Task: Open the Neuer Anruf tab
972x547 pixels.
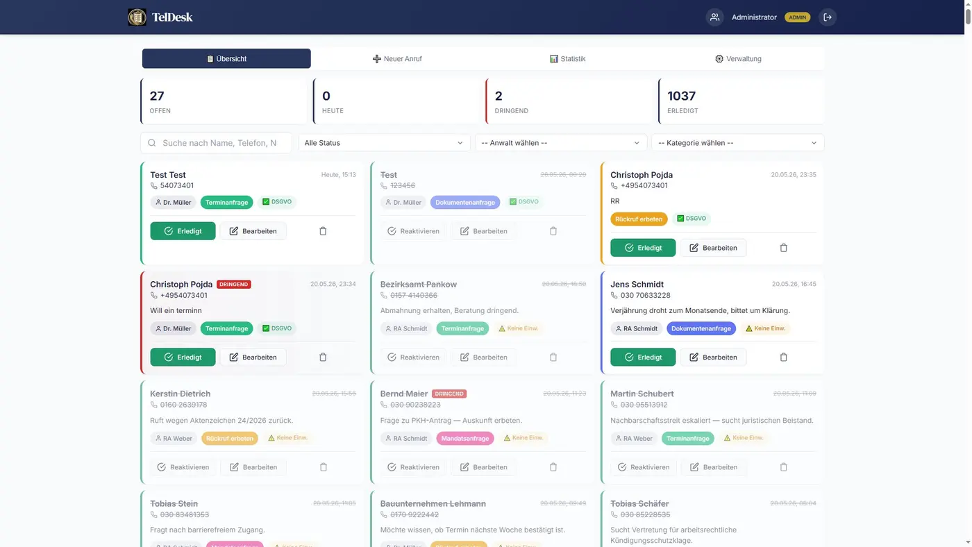Action: [x=397, y=59]
